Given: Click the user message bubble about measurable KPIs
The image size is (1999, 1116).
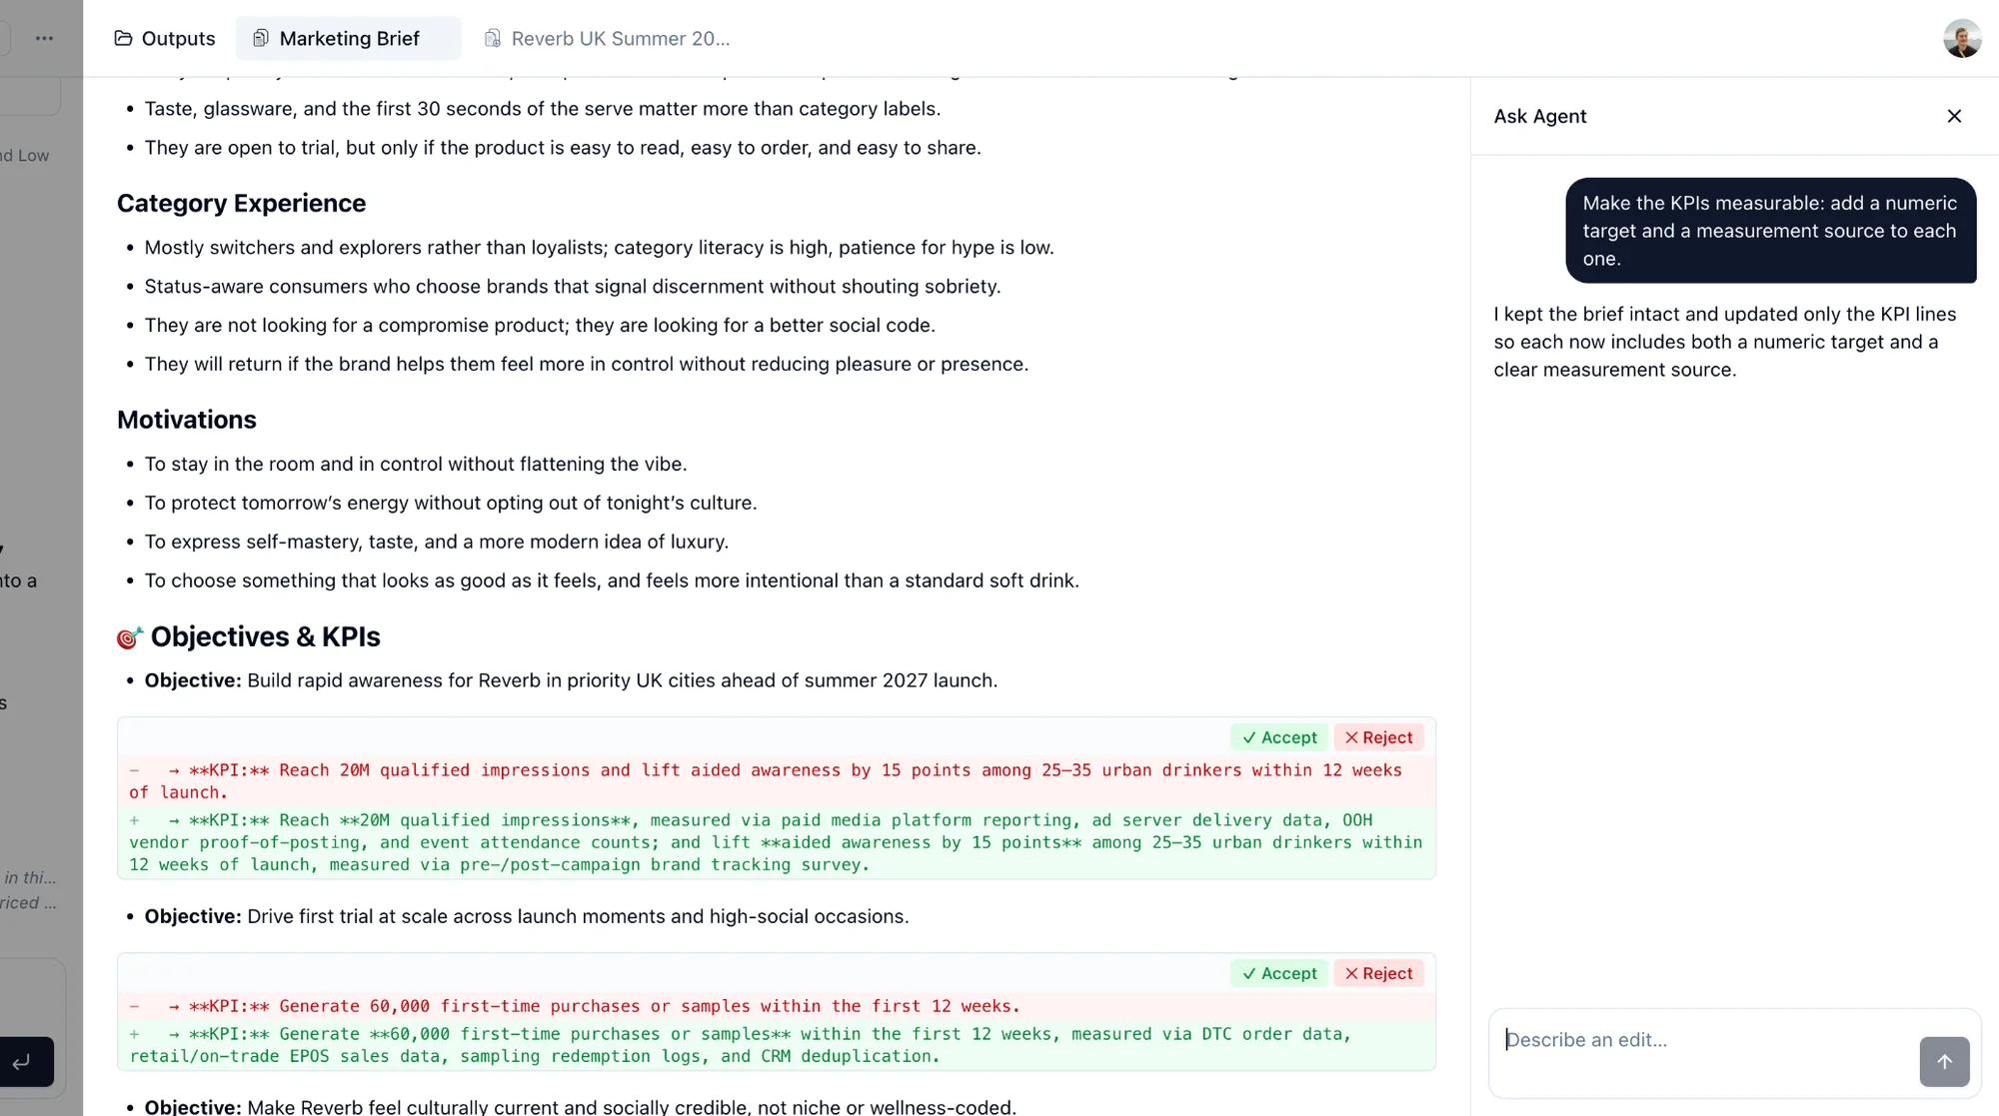Looking at the screenshot, I should click(1770, 231).
